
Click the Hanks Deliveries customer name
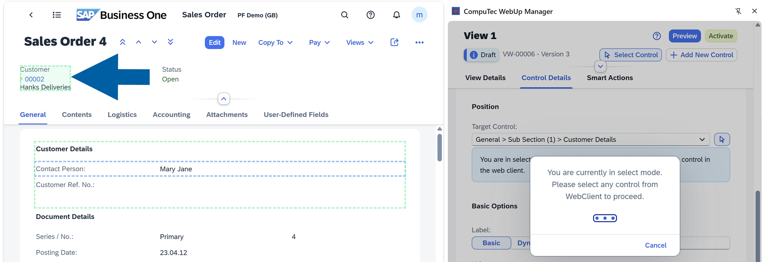(x=46, y=87)
